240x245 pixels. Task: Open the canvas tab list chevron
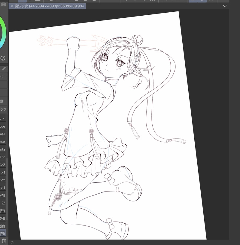tap(225, 6)
